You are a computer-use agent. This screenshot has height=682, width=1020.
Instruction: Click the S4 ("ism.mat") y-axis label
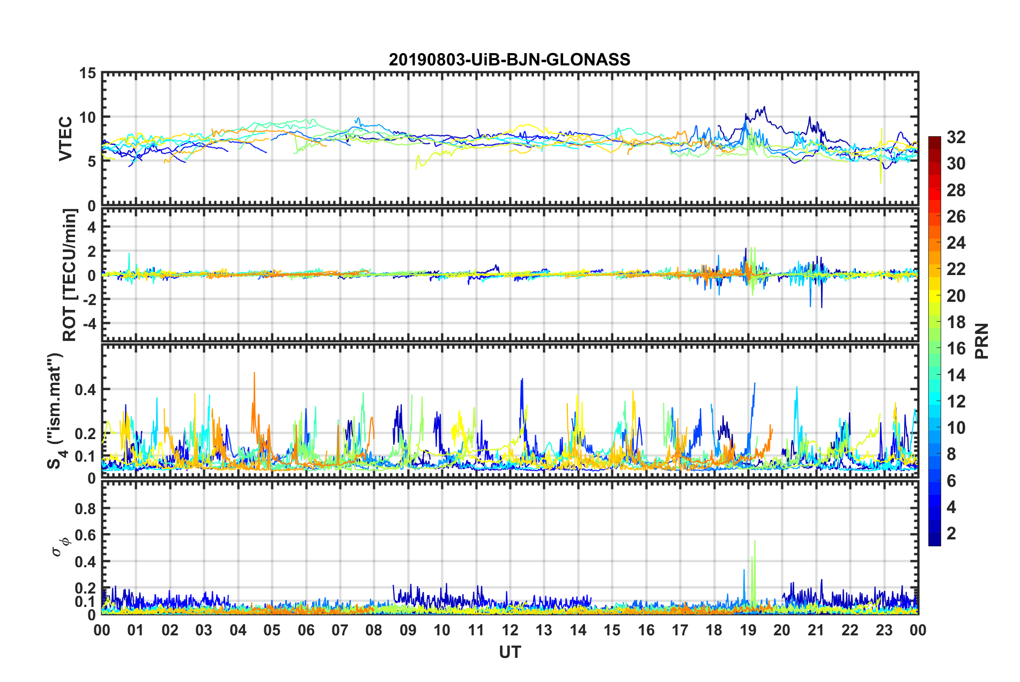56,411
